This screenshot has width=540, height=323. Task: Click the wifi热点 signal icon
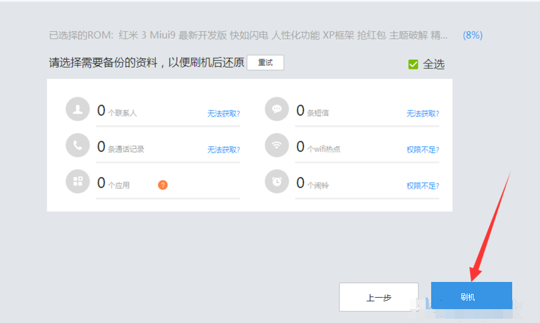coord(277,146)
